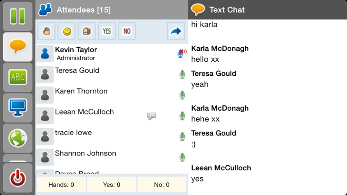Select Leean McCulloch name in attendee list
Viewport: 347px width, 195px height.
pyautogui.click(x=84, y=112)
